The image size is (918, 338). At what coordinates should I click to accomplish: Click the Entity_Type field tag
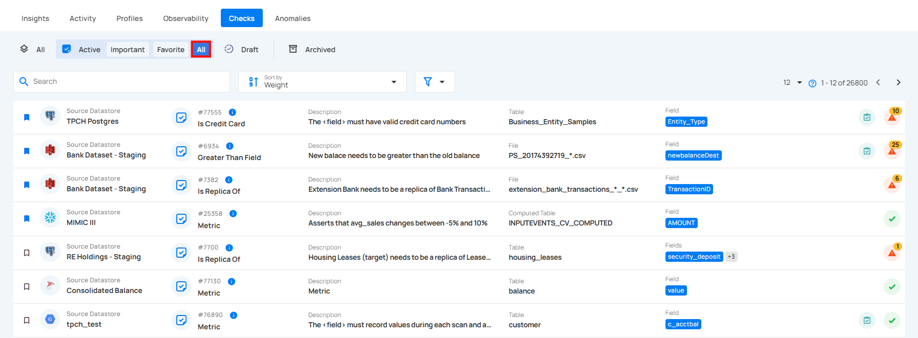coord(686,122)
